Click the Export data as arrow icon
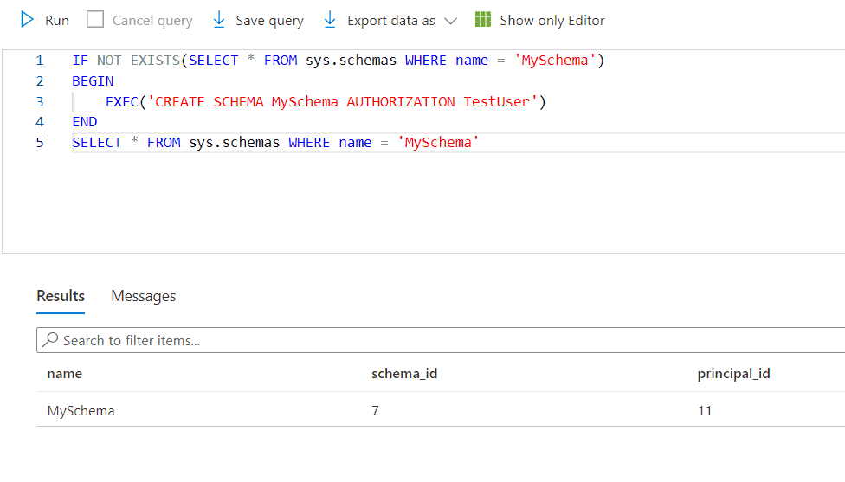 click(x=330, y=20)
